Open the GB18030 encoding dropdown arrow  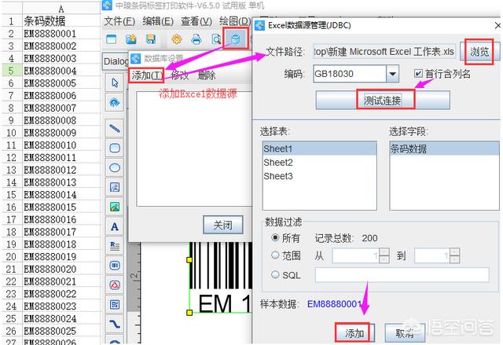392,74
